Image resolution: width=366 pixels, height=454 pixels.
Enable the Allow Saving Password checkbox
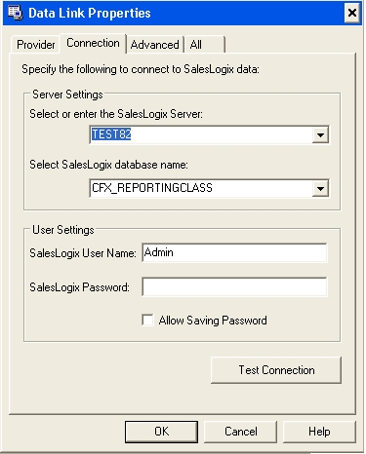(x=147, y=320)
